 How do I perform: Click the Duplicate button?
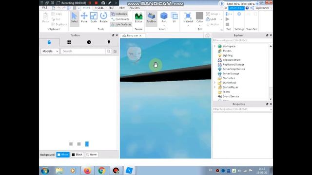tap(59, 24)
